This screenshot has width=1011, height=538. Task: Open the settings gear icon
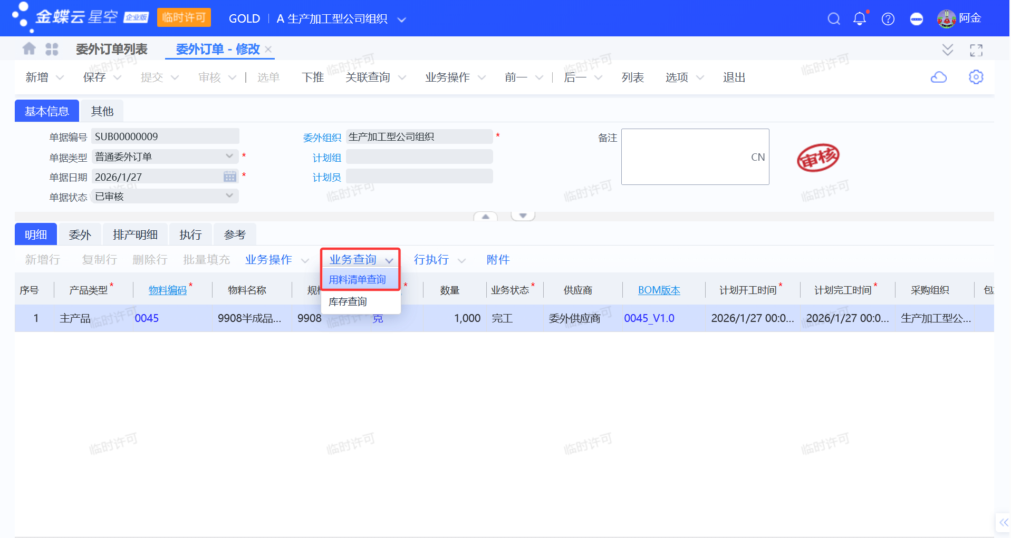(x=976, y=77)
